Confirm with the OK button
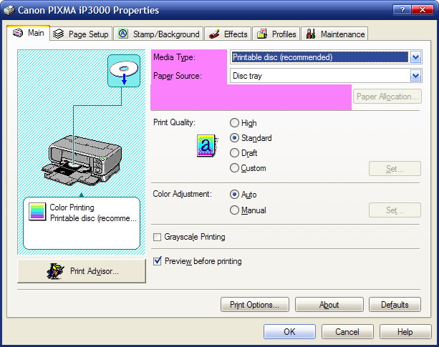439x347 pixels. click(x=289, y=332)
